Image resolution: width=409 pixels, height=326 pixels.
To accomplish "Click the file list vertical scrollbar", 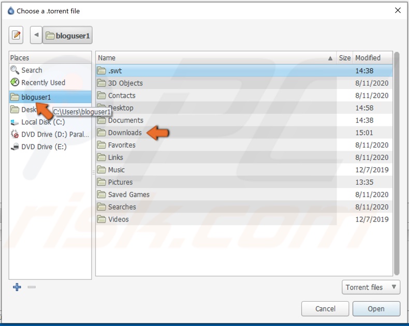I will [x=397, y=164].
